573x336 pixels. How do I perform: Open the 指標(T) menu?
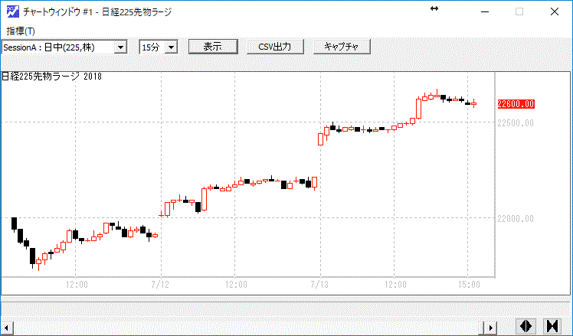[x=21, y=31]
